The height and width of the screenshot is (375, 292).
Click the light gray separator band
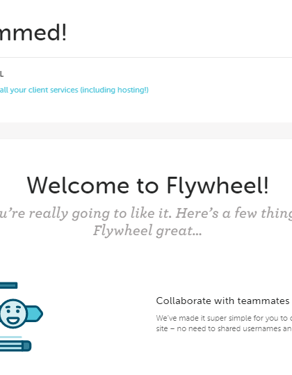click(146, 131)
